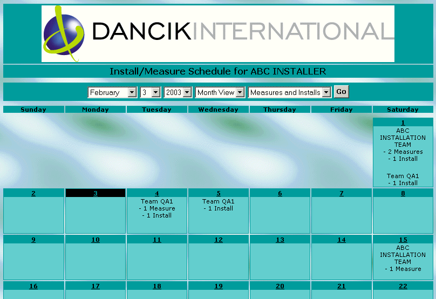Open day 22 in the calendar
Viewport: 436px width, 299px height.
coord(403,286)
